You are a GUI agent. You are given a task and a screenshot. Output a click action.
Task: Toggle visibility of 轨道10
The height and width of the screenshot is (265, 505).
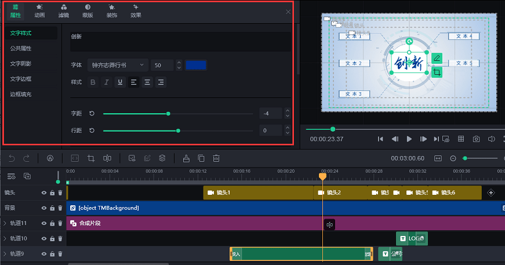[x=44, y=238]
